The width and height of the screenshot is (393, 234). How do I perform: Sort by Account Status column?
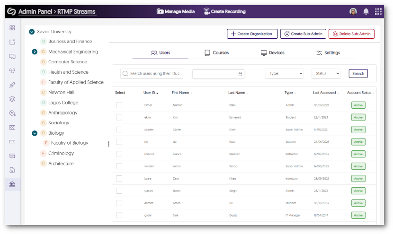tap(361, 93)
